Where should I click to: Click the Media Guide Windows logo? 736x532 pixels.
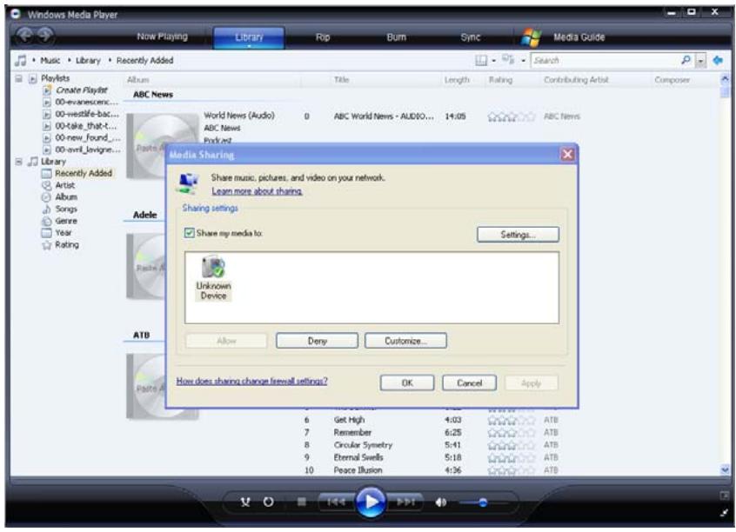(532, 37)
